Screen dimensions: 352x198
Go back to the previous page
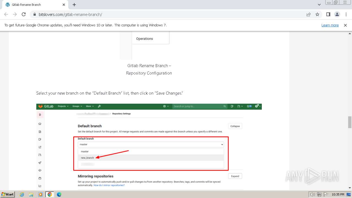[6, 14]
